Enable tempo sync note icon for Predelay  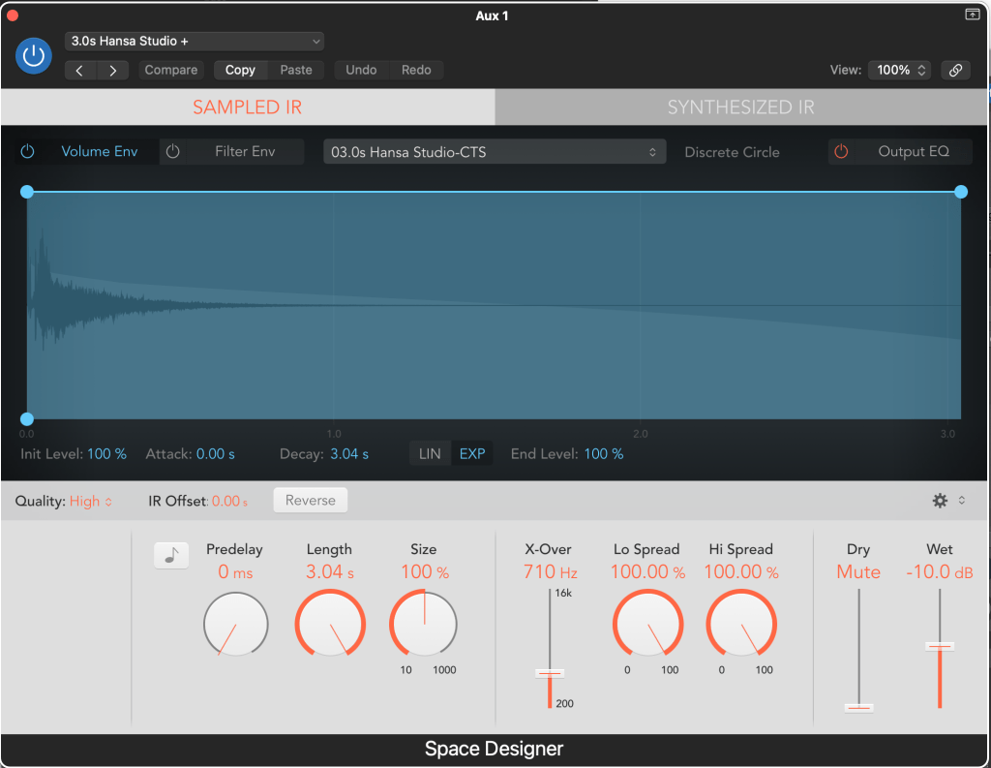pyautogui.click(x=170, y=555)
